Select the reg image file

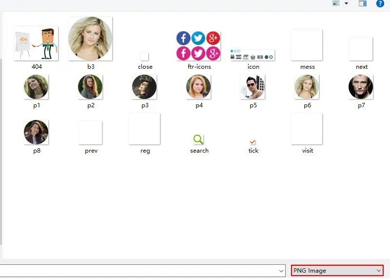click(x=144, y=129)
